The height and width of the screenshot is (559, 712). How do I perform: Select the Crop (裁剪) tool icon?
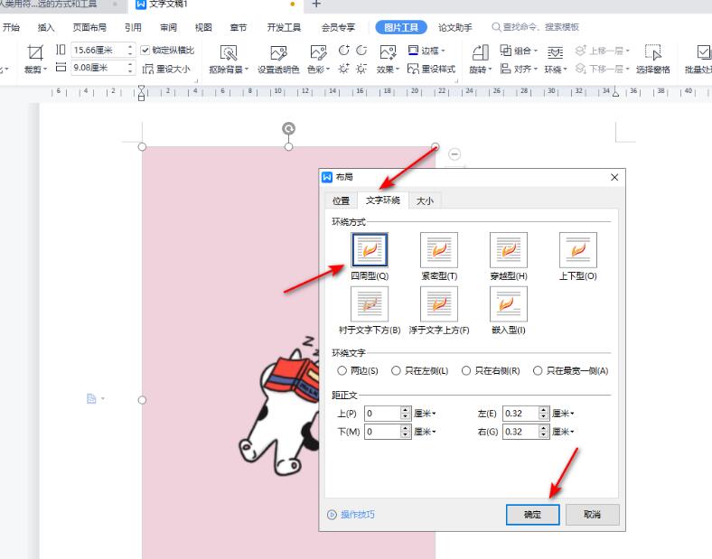pyautogui.click(x=35, y=53)
